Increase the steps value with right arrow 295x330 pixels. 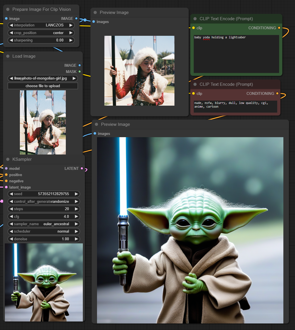(76, 209)
